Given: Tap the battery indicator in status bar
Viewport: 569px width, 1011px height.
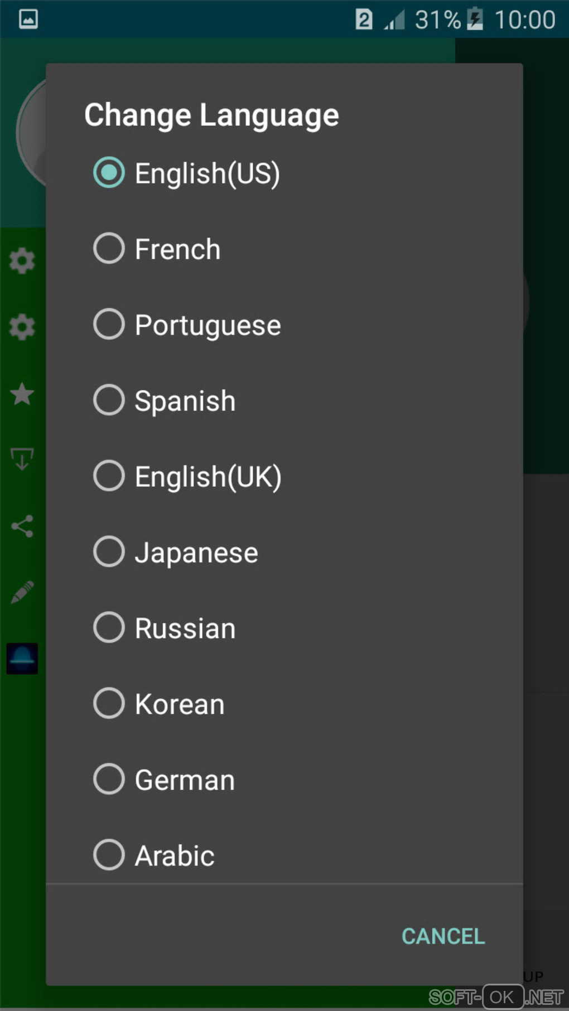Looking at the screenshot, I should coord(475,20).
